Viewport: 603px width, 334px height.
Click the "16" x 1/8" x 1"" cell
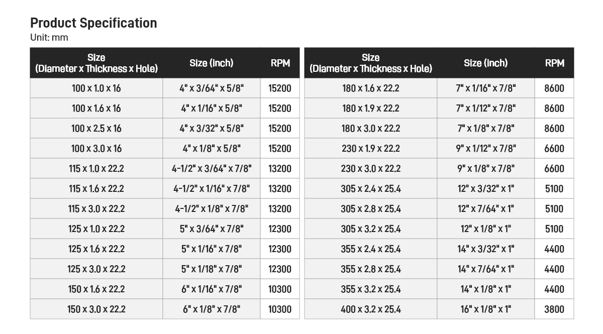486,309
